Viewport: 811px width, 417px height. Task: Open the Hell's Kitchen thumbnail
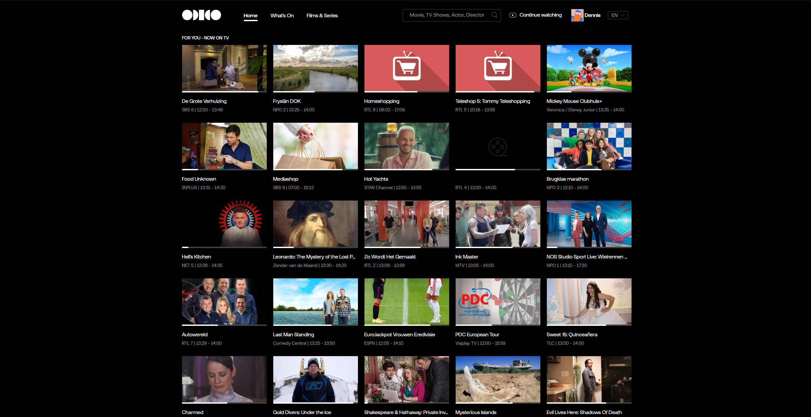[224, 224]
